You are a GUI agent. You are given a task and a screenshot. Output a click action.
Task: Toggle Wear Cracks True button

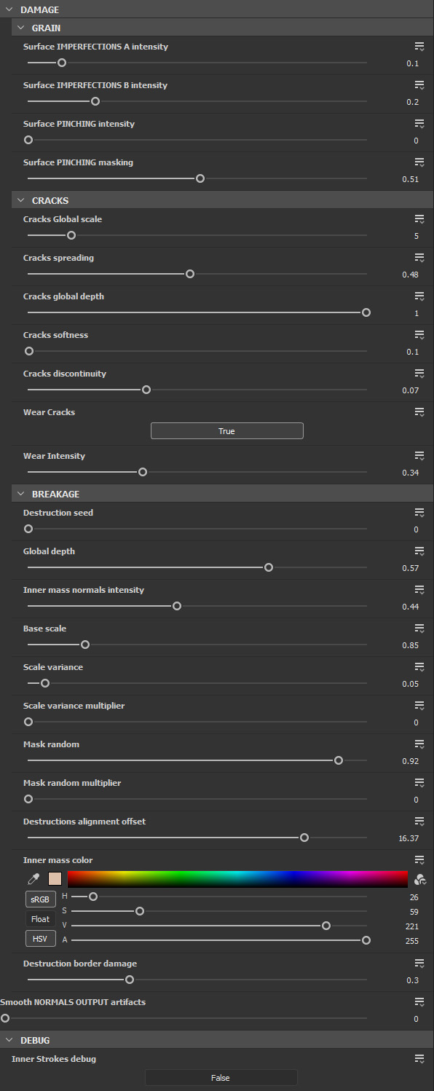click(x=226, y=431)
